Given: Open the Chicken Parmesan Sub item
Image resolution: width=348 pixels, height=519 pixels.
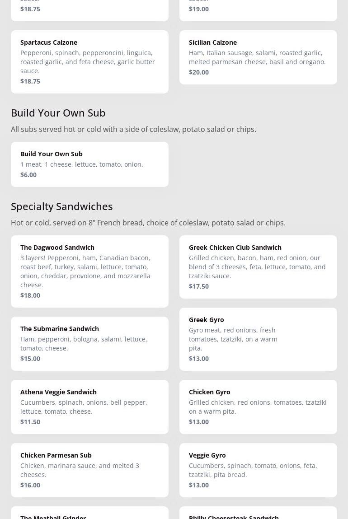Looking at the screenshot, I should pyautogui.click(x=89, y=470).
